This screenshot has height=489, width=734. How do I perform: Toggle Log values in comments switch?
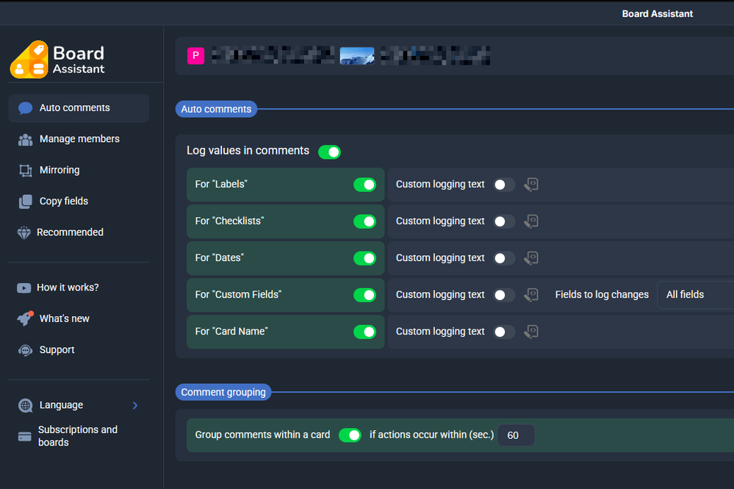330,151
